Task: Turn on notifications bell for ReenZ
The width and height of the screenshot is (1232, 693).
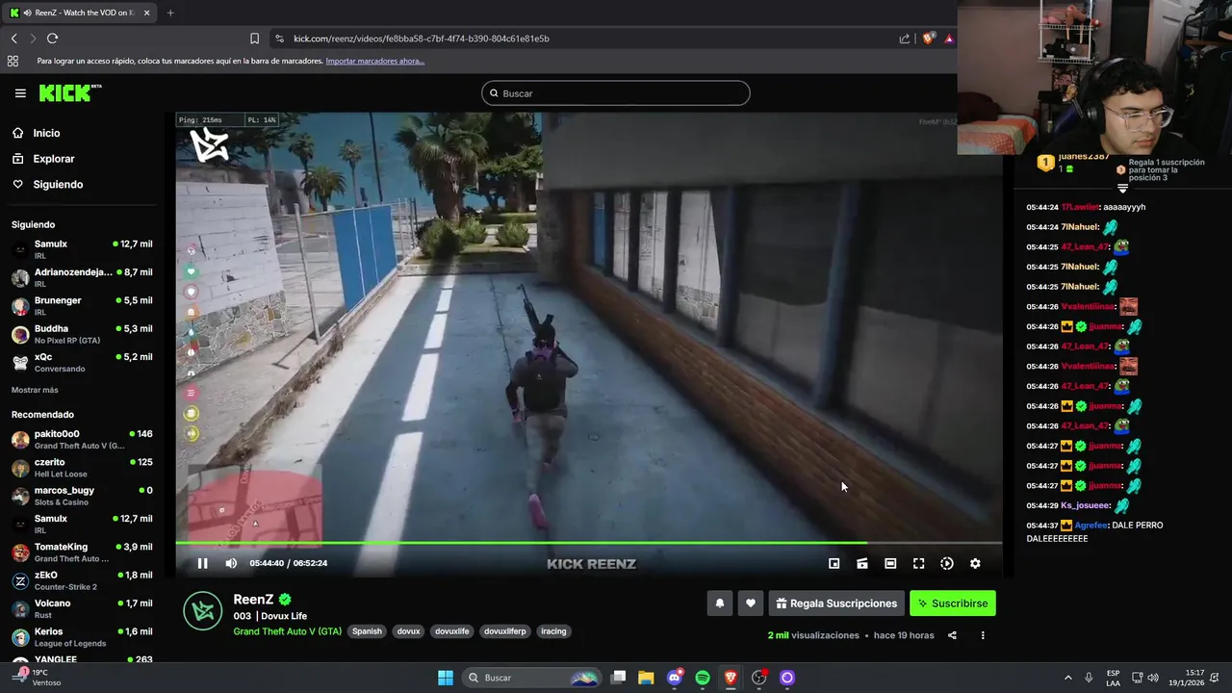Action: click(x=719, y=603)
